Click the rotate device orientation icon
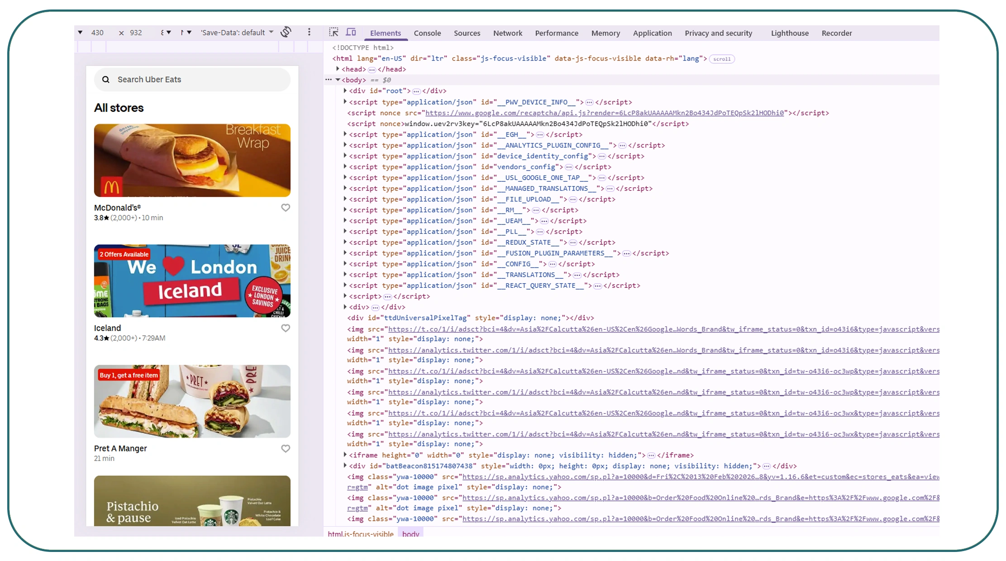This screenshot has width=1006, height=561. (286, 32)
